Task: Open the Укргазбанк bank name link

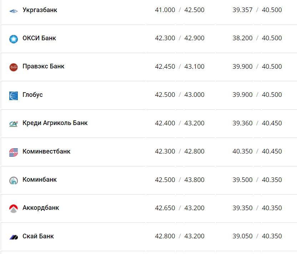Action: pos(40,10)
